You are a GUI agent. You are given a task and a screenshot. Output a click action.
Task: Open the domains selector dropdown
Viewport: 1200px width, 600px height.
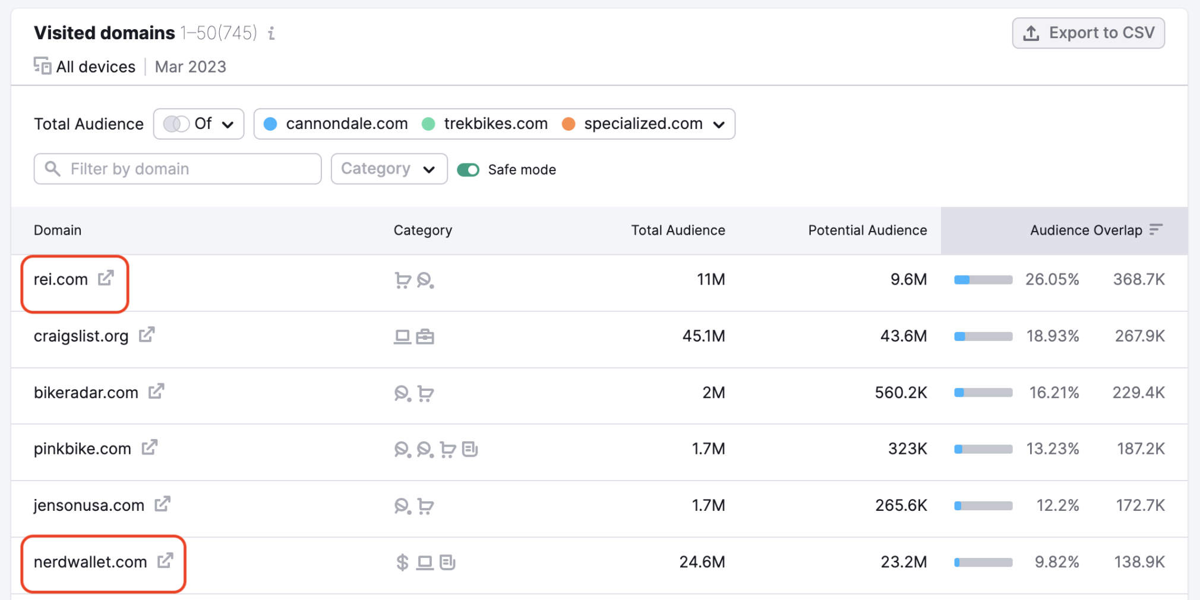click(x=719, y=124)
